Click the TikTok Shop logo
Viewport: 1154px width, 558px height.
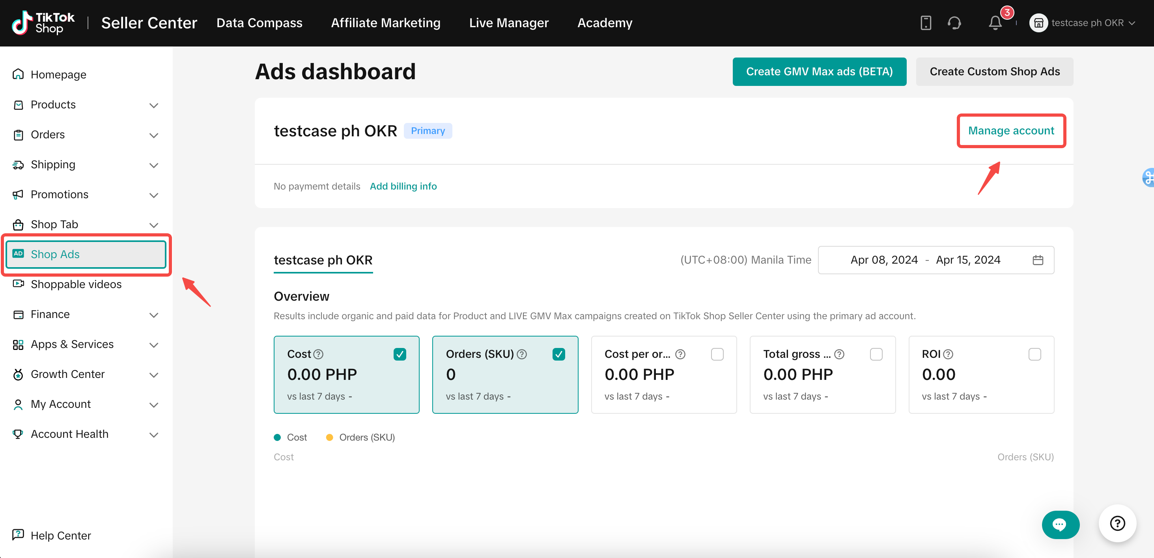click(43, 23)
